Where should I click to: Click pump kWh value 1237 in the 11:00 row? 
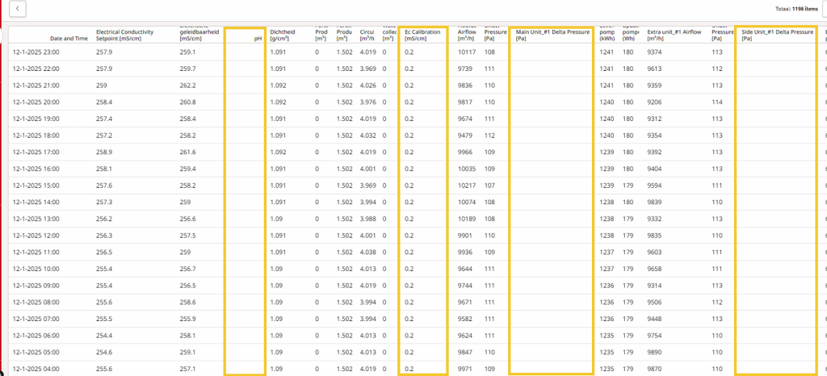point(607,253)
